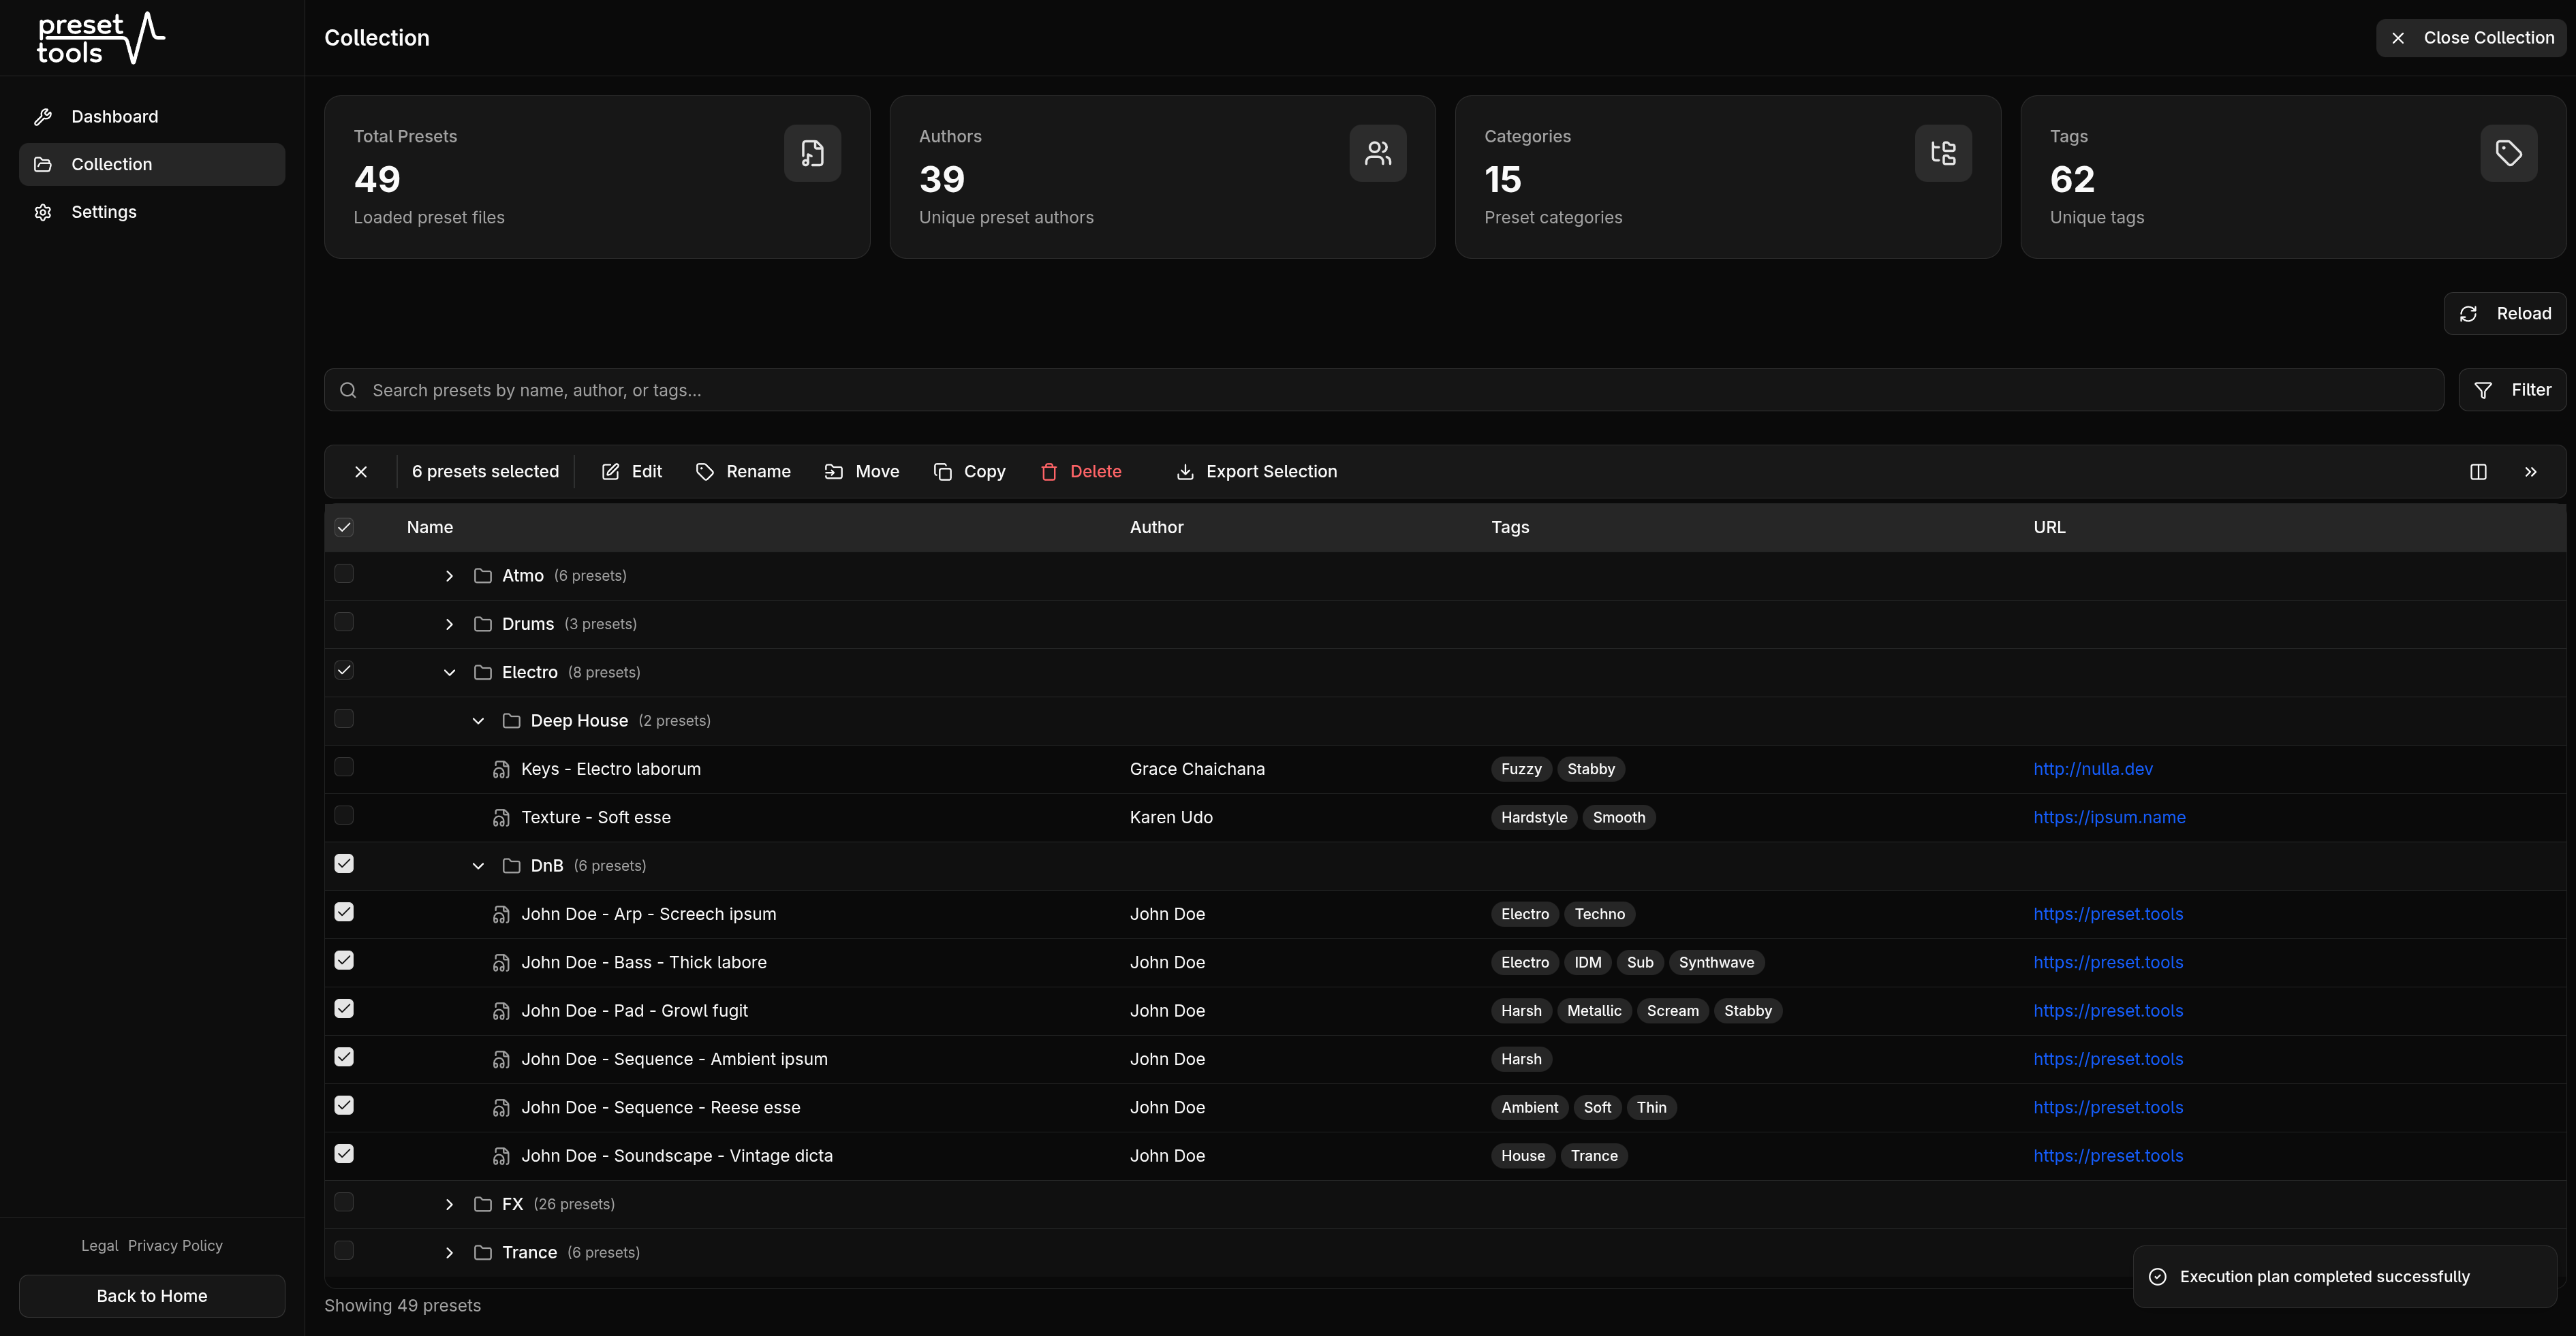Click the search magnifier icon

pos(348,389)
